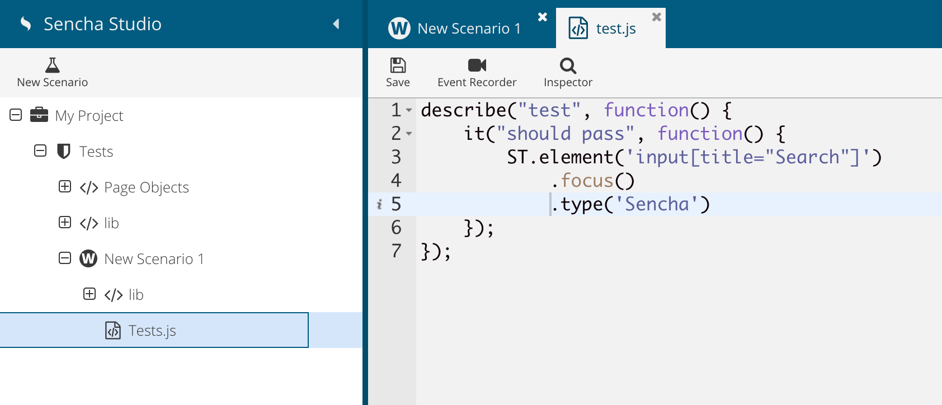Click the My Project briefcase icon

click(39, 115)
